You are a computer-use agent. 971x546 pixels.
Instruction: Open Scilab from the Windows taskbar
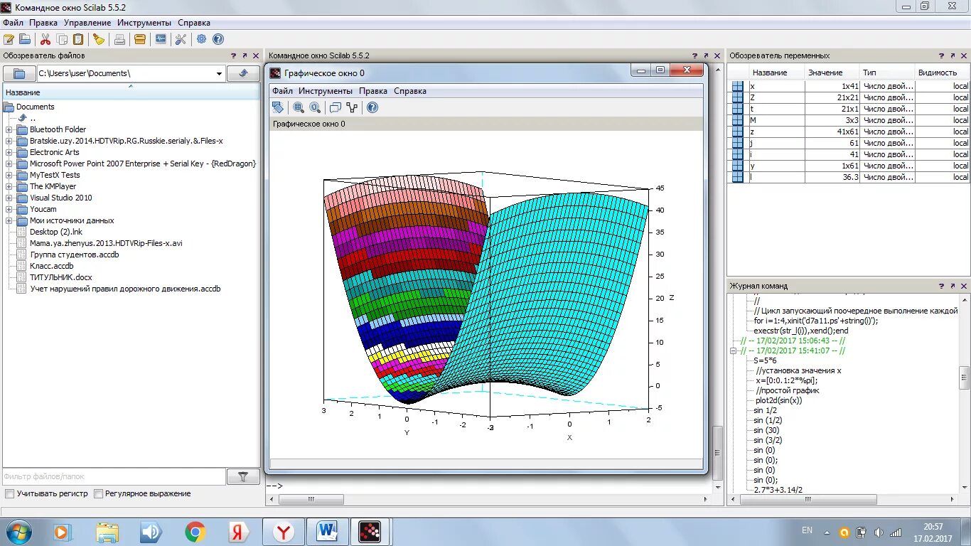[x=370, y=531]
